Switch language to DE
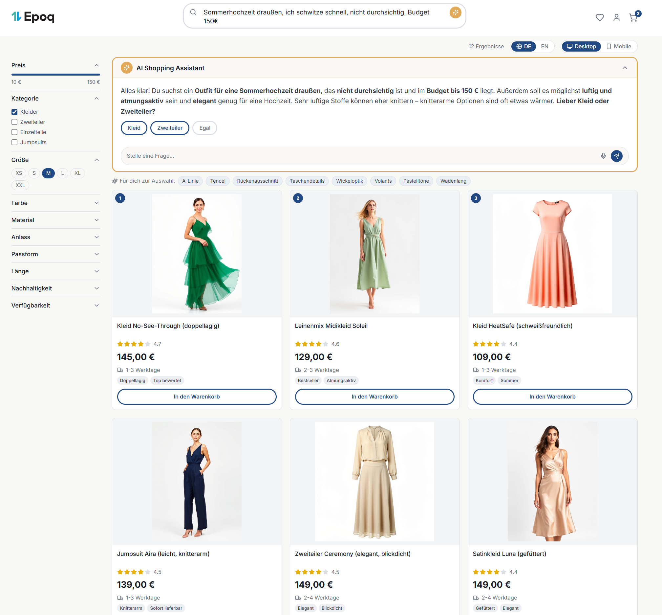Viewport: 662px width, 615px height. [524, 46]
